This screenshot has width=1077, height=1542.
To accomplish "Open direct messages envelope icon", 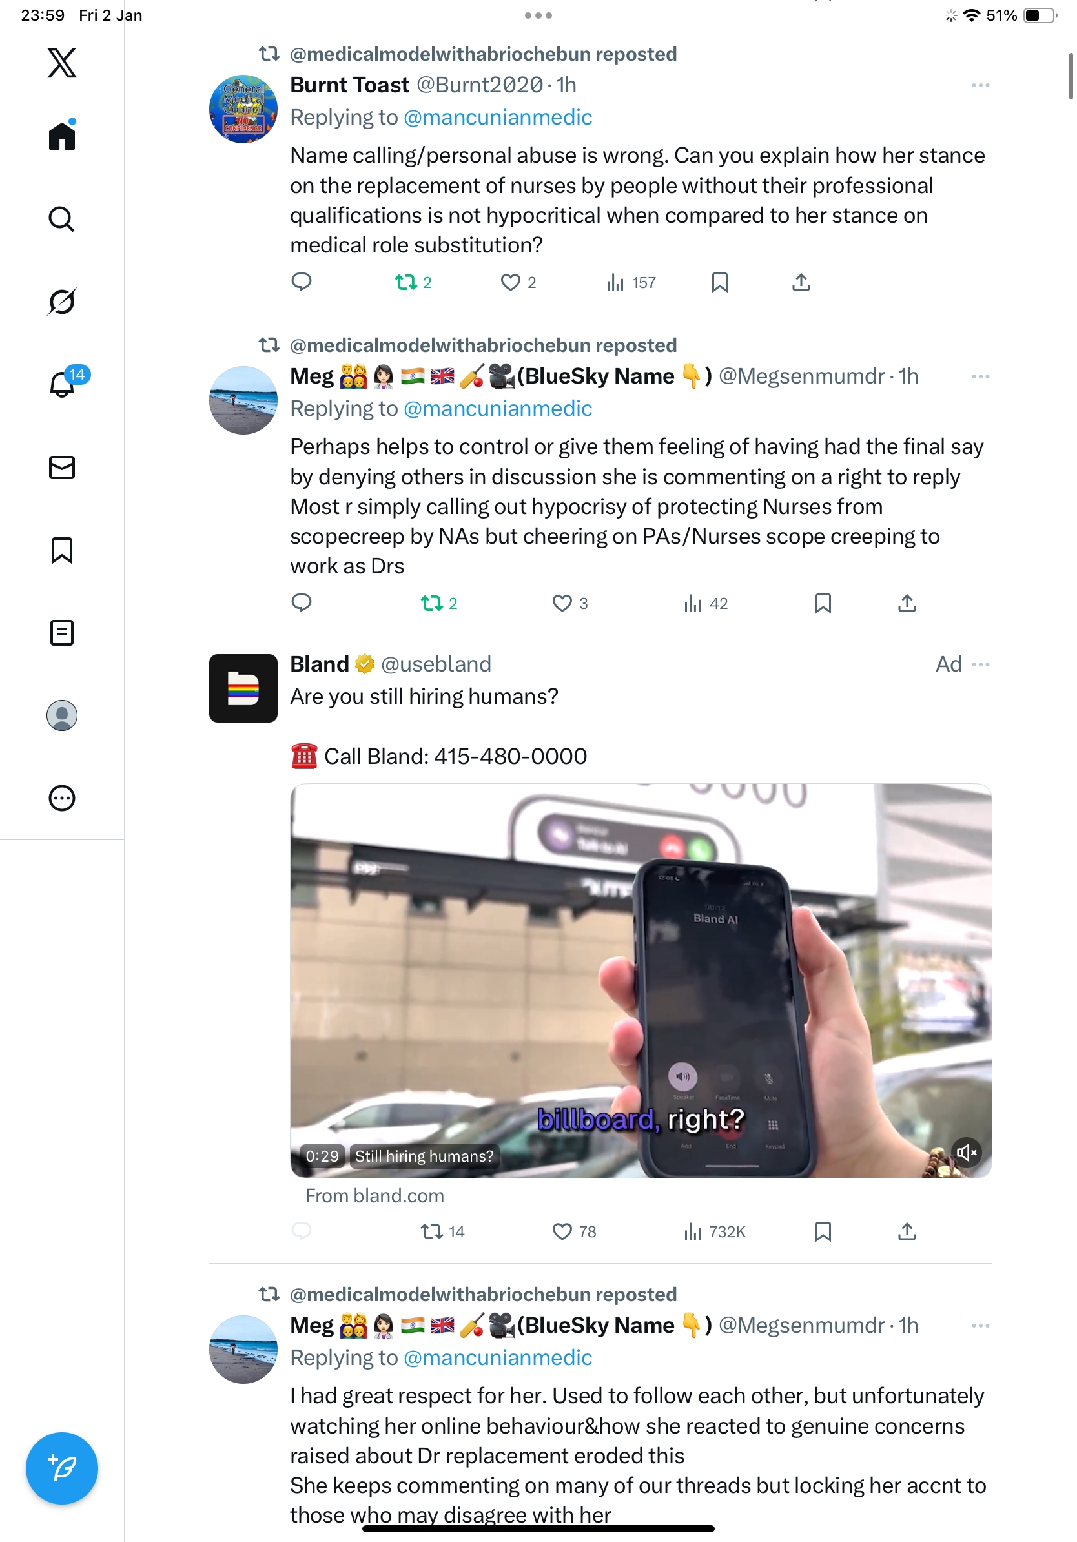I will click(62, 468).
